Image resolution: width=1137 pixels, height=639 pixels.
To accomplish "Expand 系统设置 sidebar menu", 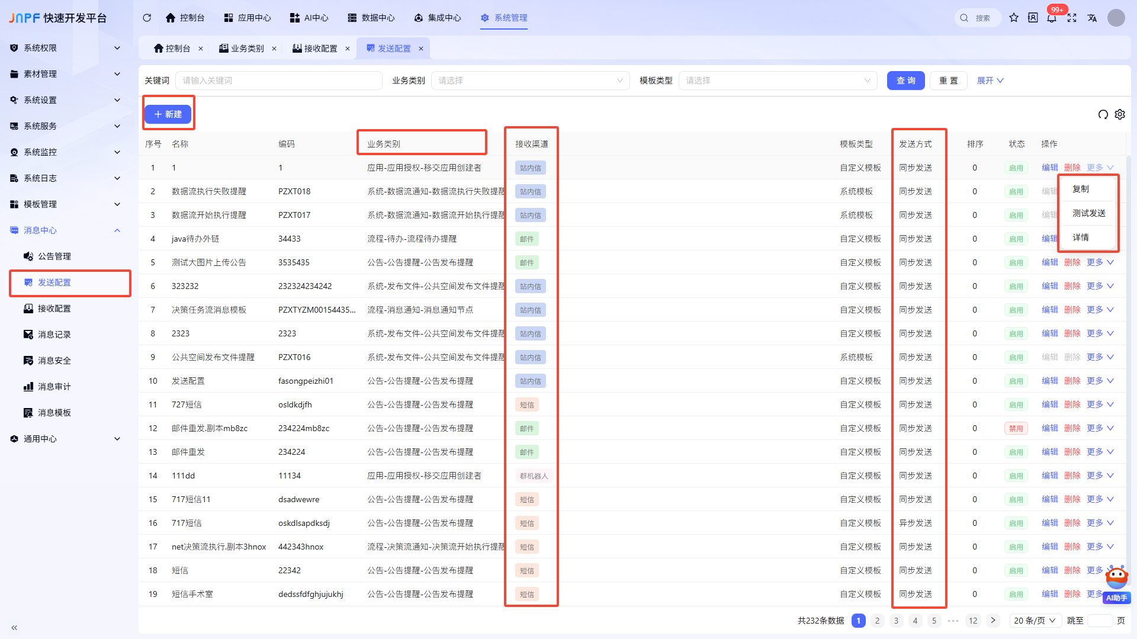I will click(x=66, y=100).
